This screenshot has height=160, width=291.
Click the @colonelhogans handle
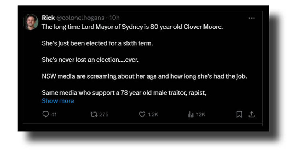[x=80, y=18]
